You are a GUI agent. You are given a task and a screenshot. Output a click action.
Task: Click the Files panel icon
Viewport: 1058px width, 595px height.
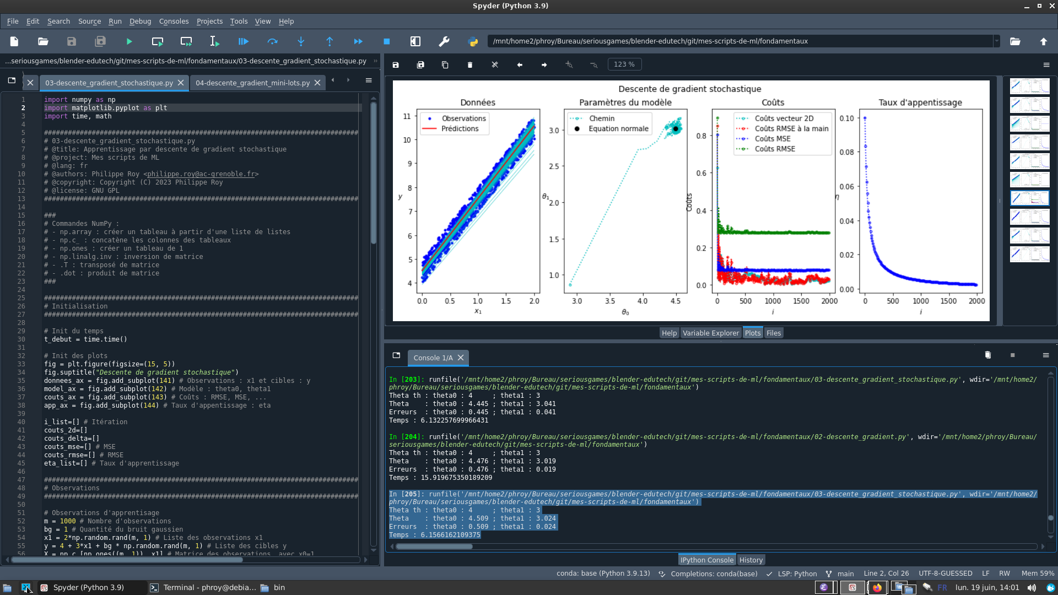tap(773, 333)
